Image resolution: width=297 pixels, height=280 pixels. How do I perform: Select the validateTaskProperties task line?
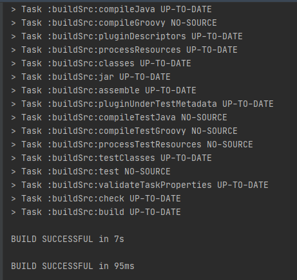point(140,185)
